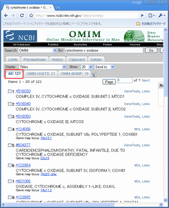Screen dimensions: 169x208
Task: Open All Databases in the NCBI menu
Action: click(x=21, y=45)
